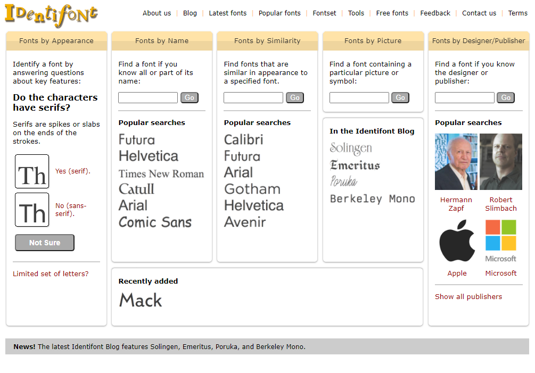Select the sans-serif 'Th' sample image

tap(32, 210)
